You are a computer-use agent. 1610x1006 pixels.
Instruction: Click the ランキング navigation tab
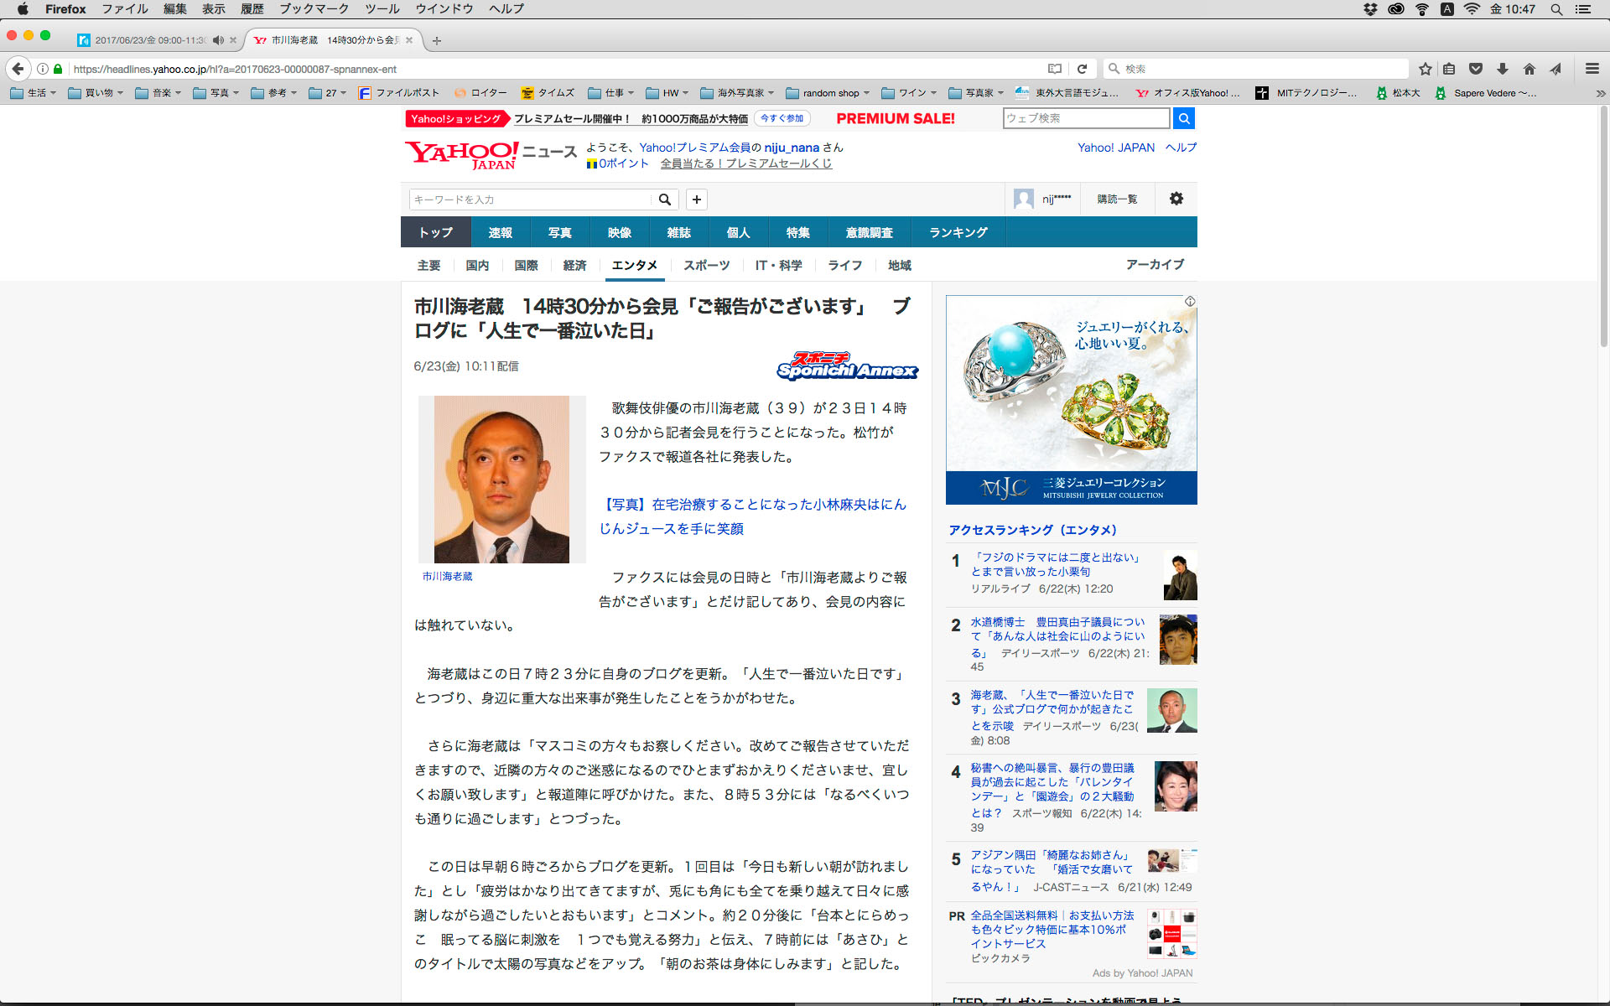pyautogui.click(x=958, y=232)
